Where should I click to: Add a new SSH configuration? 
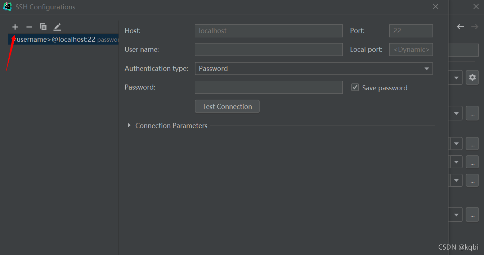(15, 27)
